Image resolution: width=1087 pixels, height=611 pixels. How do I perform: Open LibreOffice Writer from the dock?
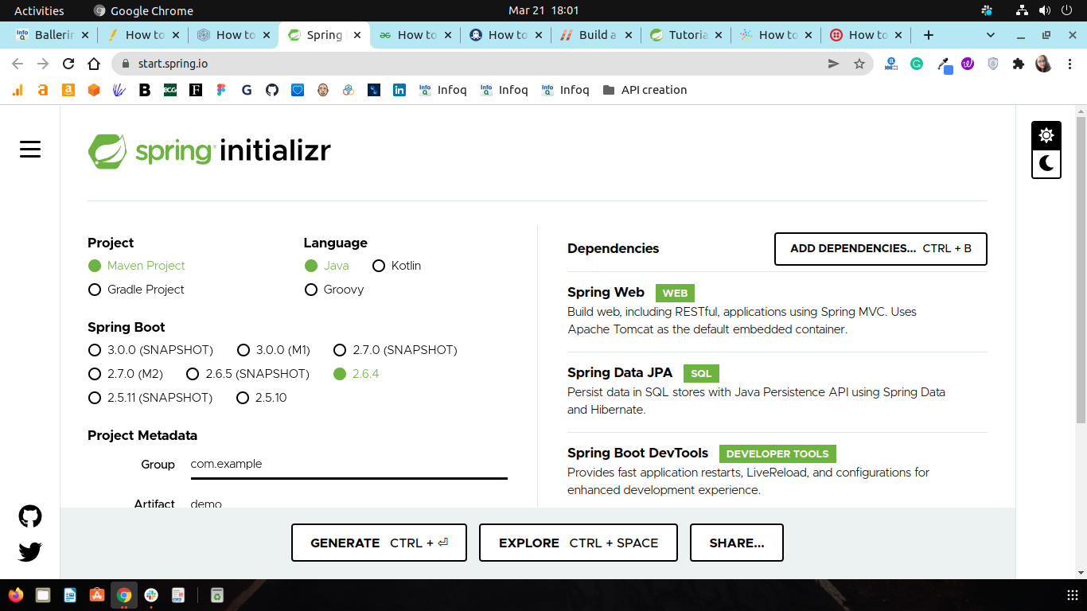tap(70, 594)
